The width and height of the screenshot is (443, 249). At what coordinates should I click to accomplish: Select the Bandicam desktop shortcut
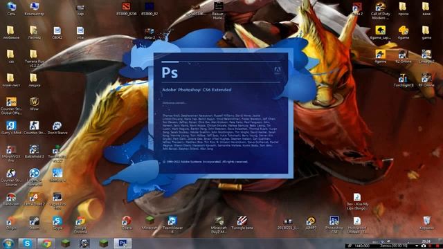[11, 199]
